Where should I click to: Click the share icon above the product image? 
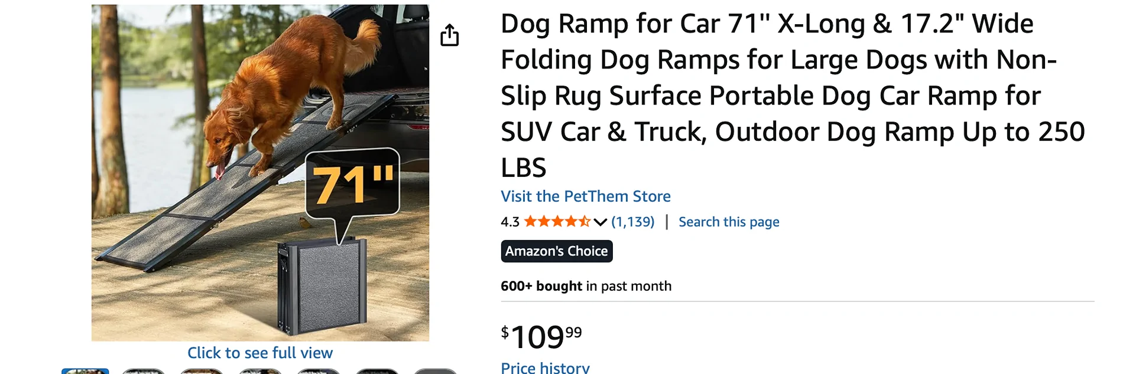coord(450,35)
